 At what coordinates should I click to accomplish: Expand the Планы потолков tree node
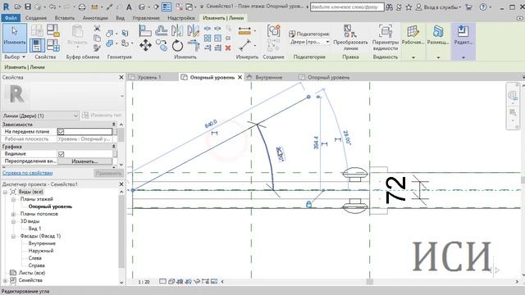click(13, 214)
